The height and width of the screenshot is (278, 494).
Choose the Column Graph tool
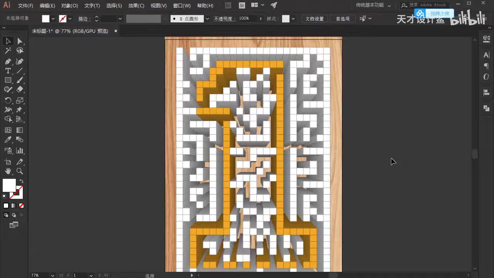point(20,151)
